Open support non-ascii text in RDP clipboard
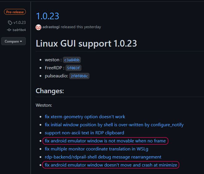This screenshot has width=204, height=174. coord(84,133)
